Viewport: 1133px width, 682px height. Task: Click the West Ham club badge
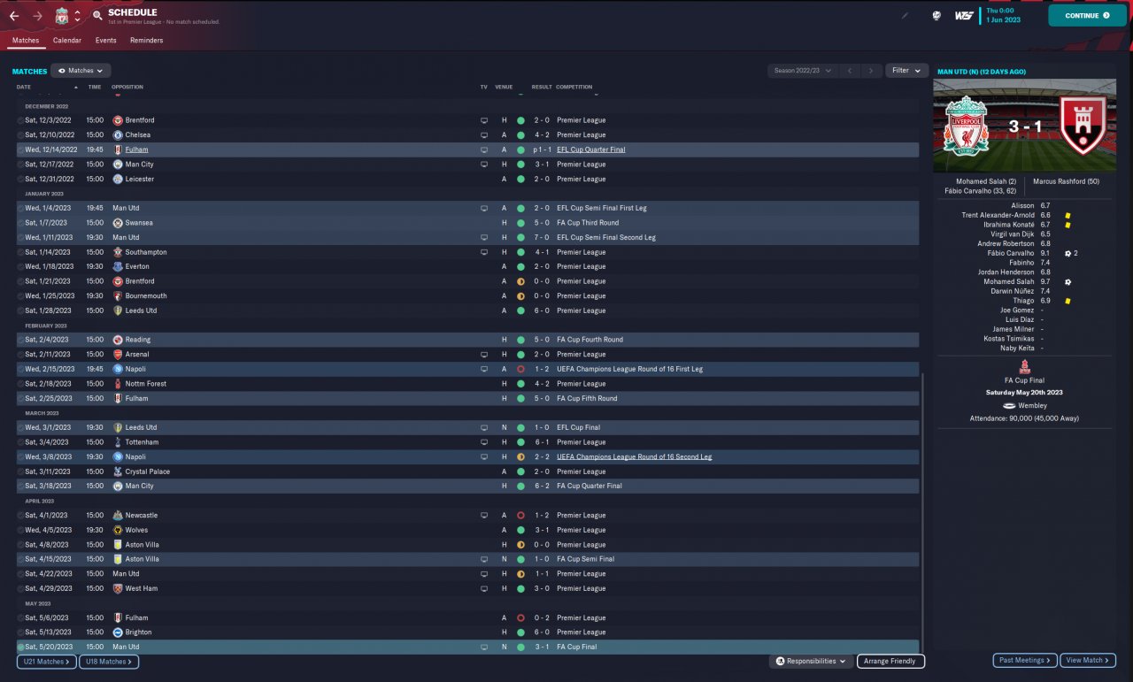[118, 588]
